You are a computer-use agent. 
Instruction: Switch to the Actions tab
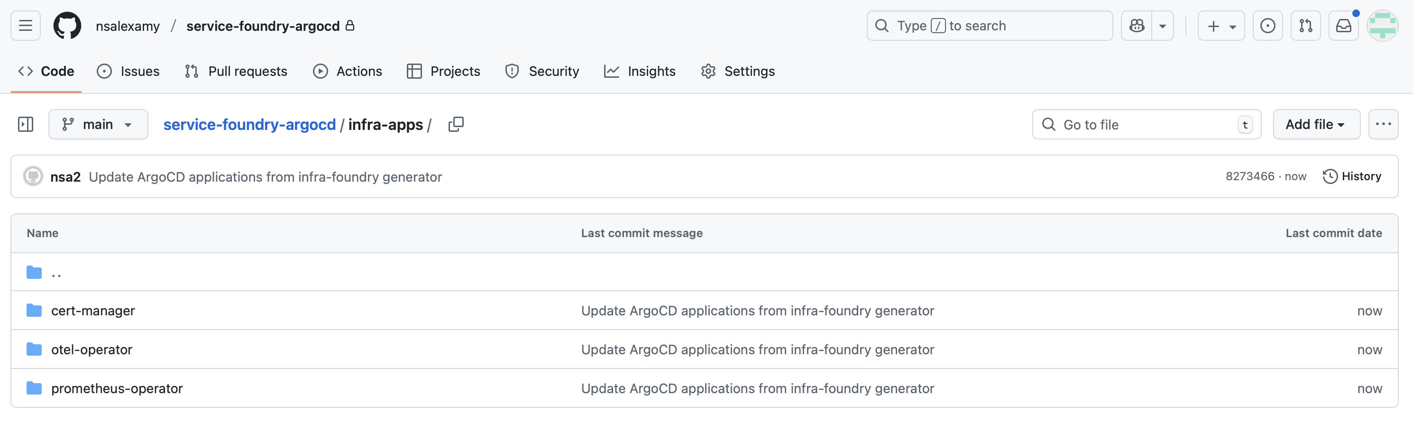[348, 71]
